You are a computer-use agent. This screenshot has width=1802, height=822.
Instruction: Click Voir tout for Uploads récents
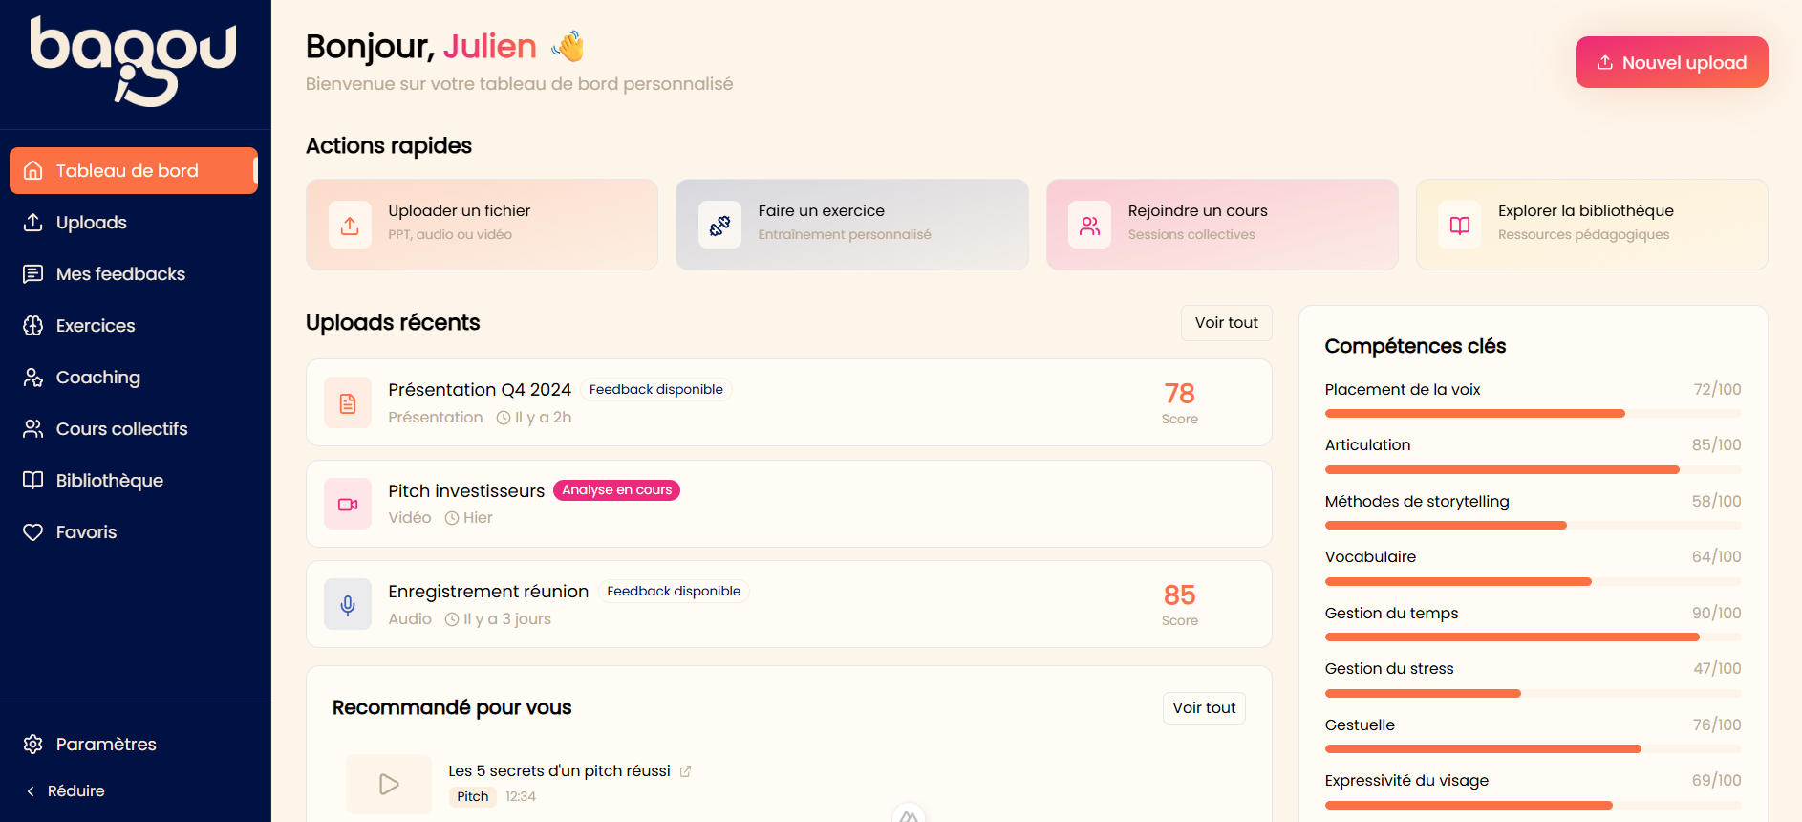tap(1226, 323)
